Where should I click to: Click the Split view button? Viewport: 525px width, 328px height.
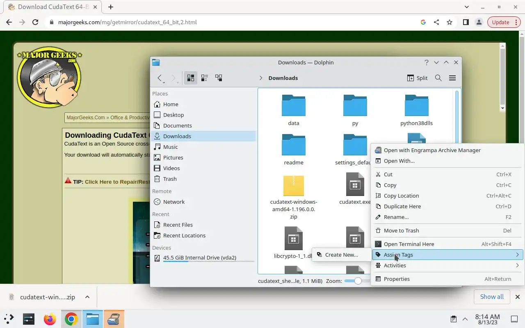coord(417,78)
